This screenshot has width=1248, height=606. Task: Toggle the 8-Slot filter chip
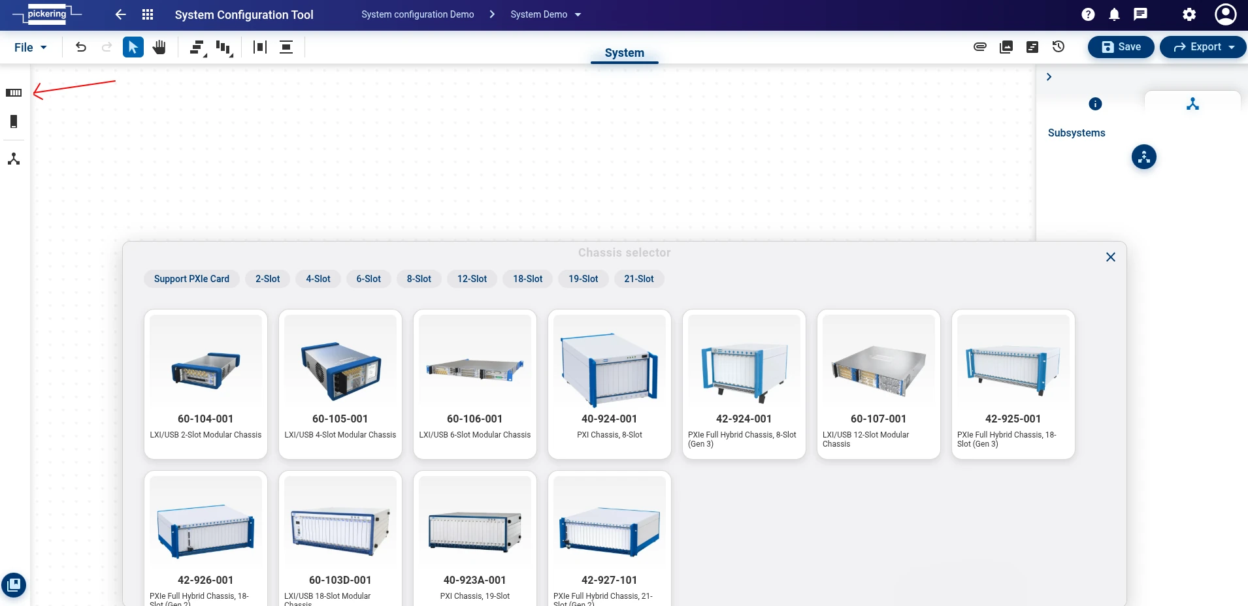[419, 279]
